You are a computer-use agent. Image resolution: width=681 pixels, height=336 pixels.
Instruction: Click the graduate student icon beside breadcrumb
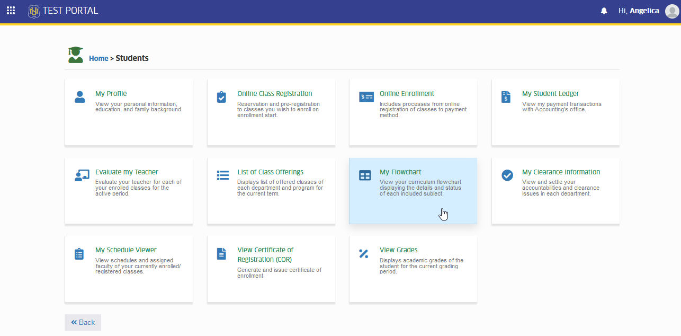click(x=76, y=55)
